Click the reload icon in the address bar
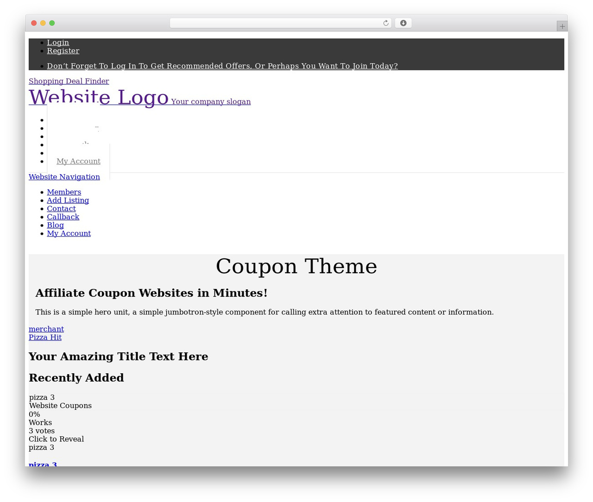Image resolution: width=593 pixels, height=502 pixels. tap(385, 23)
